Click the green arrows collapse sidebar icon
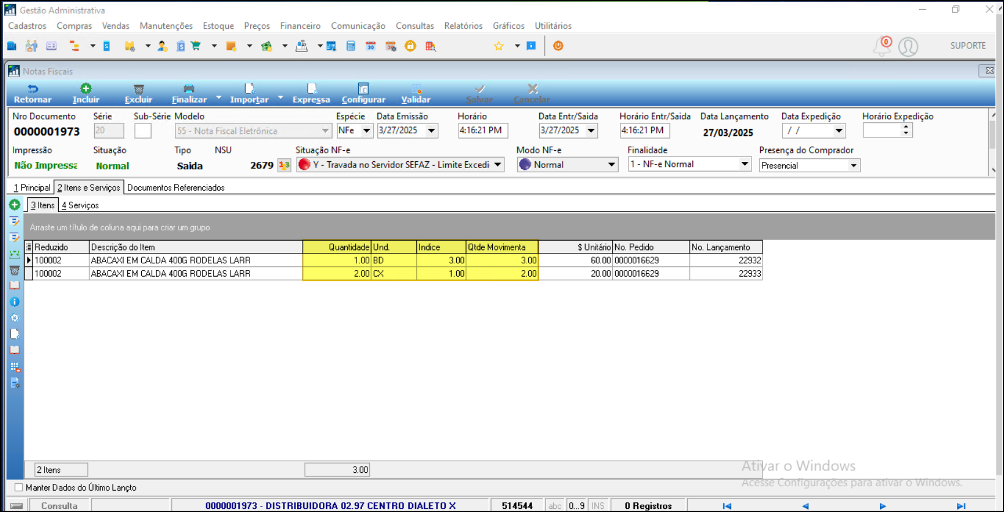Screen dimensions: 1004x512 15,254
